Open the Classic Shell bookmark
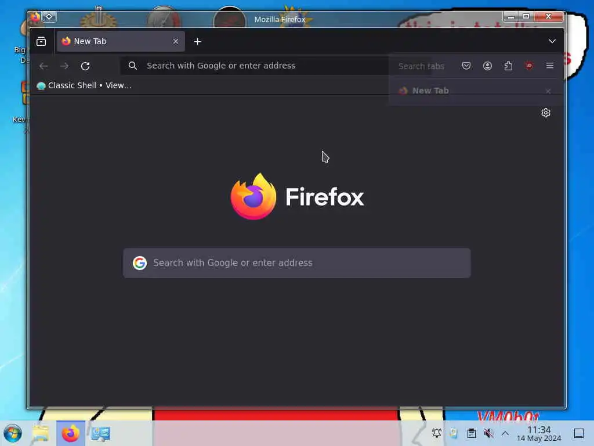The image size is (594, 446). (x=84, y=86)
